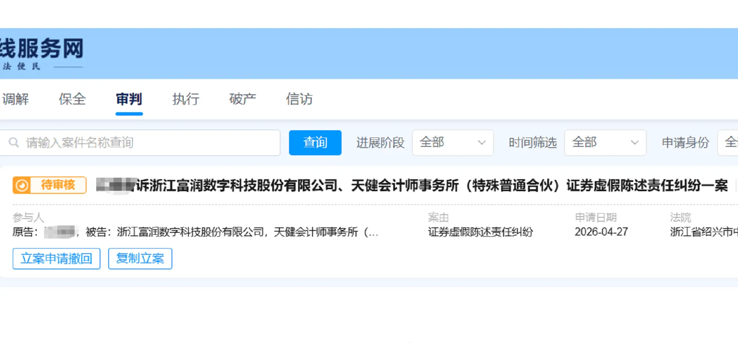Expand the 进展阶段 dropdown
Screen dimensions: 738x343
pyautogui.click(x=453, y=143)
